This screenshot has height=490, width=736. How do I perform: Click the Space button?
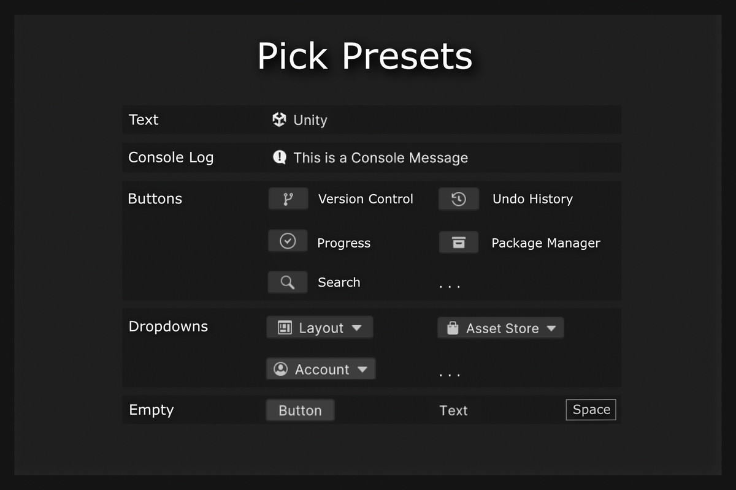coord(591,410)
